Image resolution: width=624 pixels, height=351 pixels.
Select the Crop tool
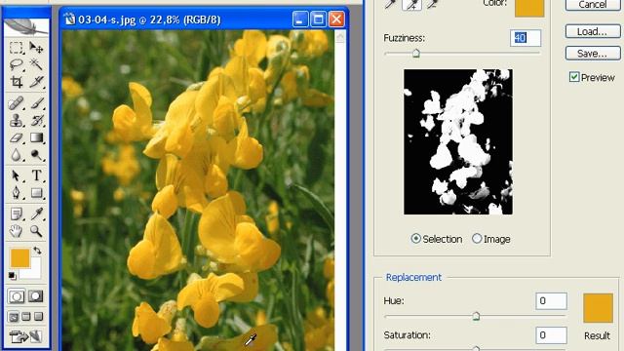(x=16, y=82)
